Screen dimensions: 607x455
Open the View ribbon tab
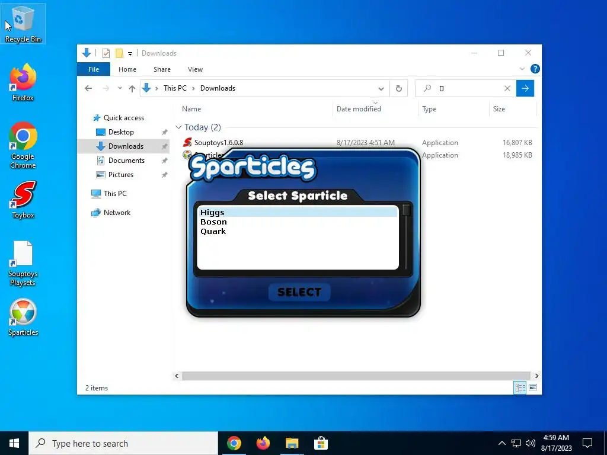195,69
